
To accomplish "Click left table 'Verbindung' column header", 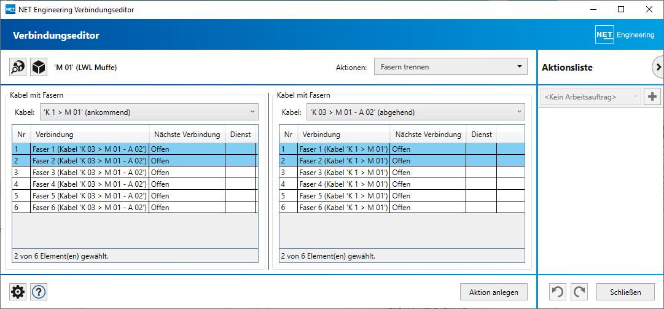I will coord(90,135).
